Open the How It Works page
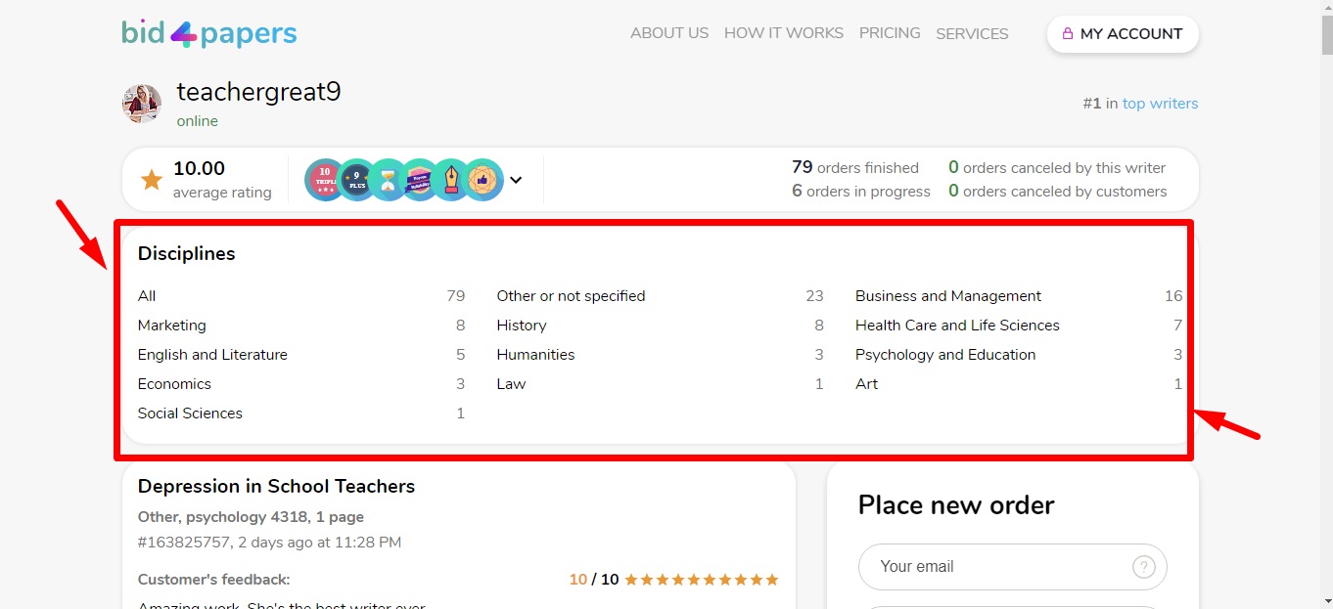This screenshot has width=1333, height=609. pos(784,33)
